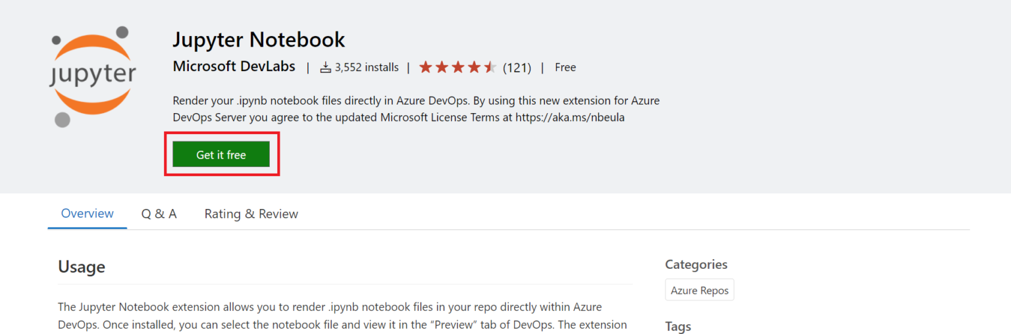This screenshot has width=1011, height=334.
Task: Switch to the Q & A tab
Action: (x=159, y=214)
